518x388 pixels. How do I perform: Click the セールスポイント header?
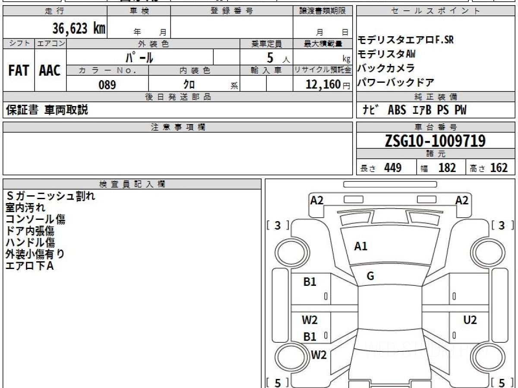(x=436, y=11)
